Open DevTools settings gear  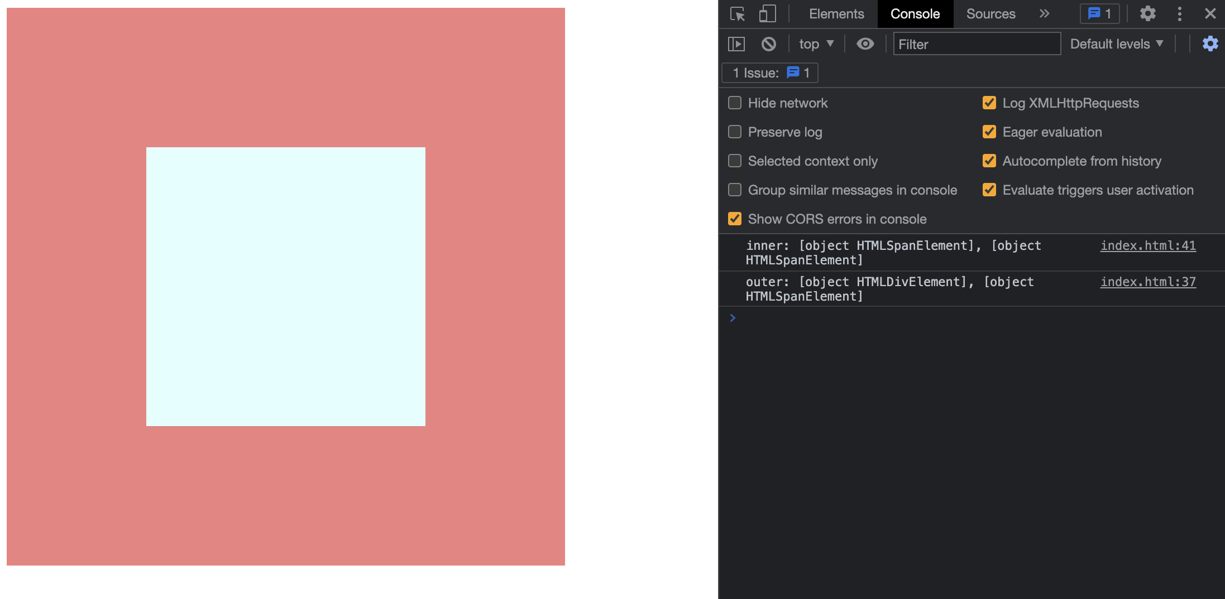click(x=1148, y=14)
